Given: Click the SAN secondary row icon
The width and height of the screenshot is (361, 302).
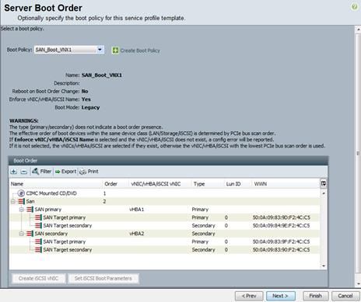Looking at the screenshot, I should [x=30, y=234].
